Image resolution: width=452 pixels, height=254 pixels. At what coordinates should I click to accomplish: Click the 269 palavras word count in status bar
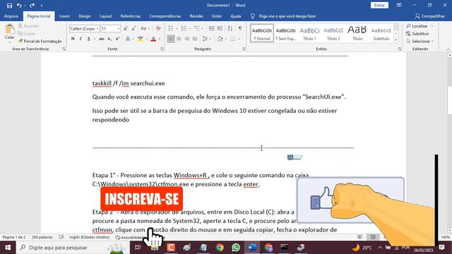click(42, 237)
